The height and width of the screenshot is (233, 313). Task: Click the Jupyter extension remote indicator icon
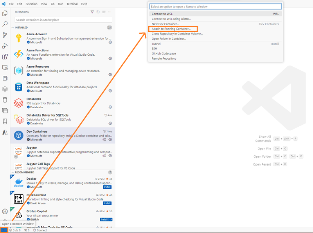click(104, 156)
